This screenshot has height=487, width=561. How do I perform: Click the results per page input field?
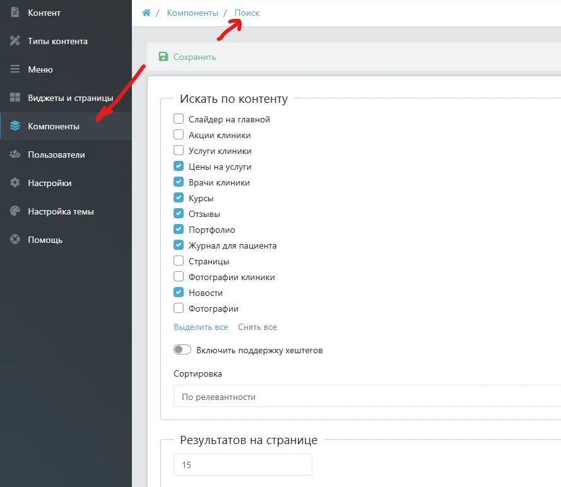tap(242, 465)
